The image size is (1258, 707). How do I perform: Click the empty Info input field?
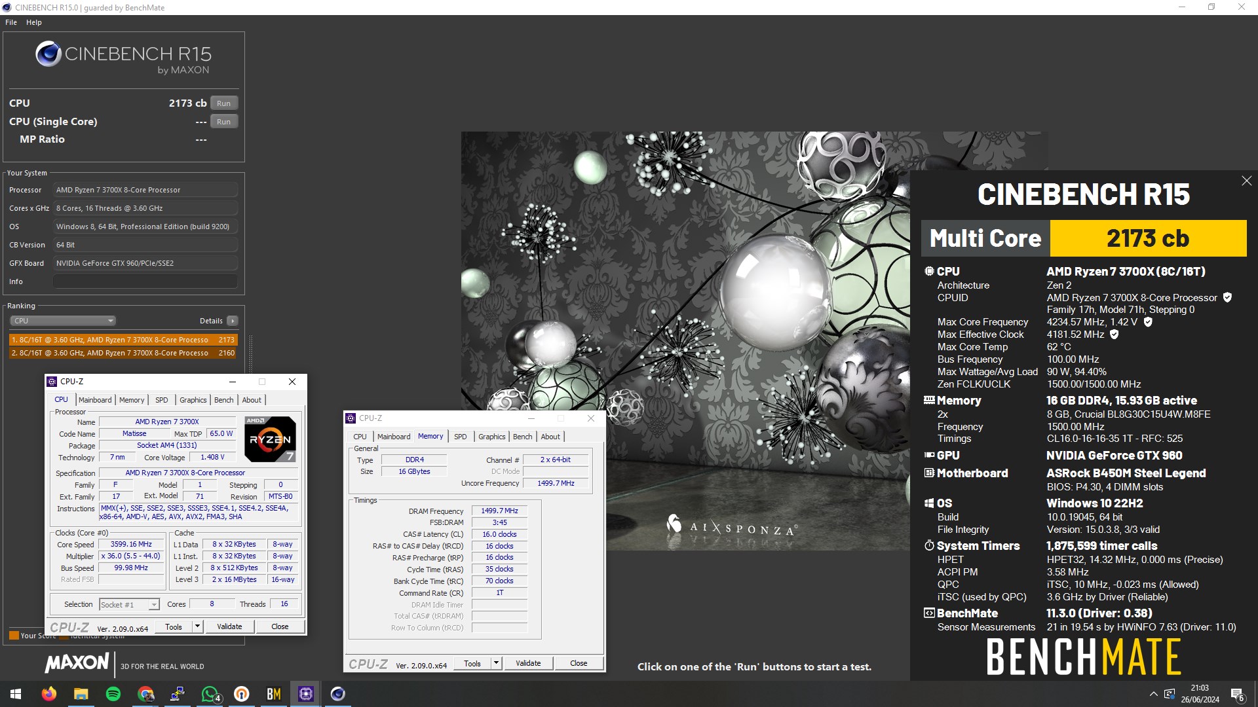coord(145,281)
